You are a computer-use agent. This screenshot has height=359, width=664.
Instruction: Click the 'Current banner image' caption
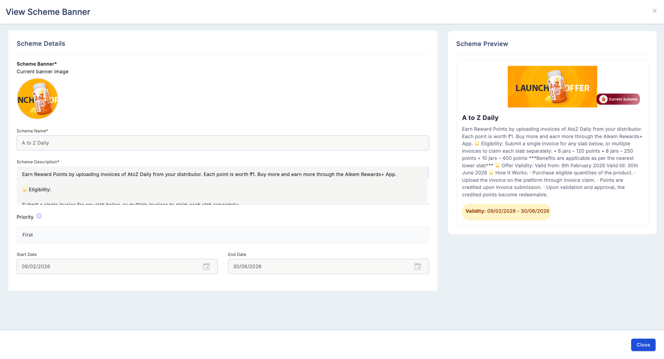tap(42, 71)
